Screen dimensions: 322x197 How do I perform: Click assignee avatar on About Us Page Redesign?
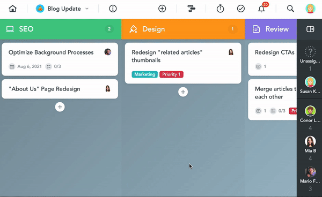coord(108,89)
